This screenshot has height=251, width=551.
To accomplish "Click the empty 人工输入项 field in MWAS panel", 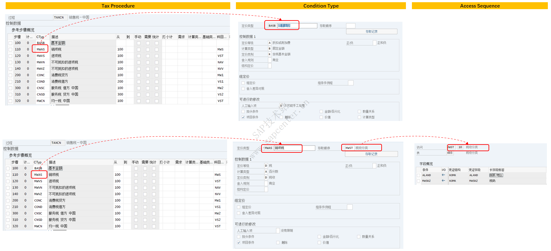I will (x=278, y=231).
